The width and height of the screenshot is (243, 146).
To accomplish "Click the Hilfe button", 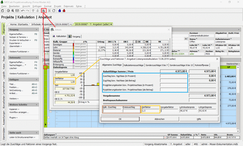I will pyautogui.click(x=199, y=119).
